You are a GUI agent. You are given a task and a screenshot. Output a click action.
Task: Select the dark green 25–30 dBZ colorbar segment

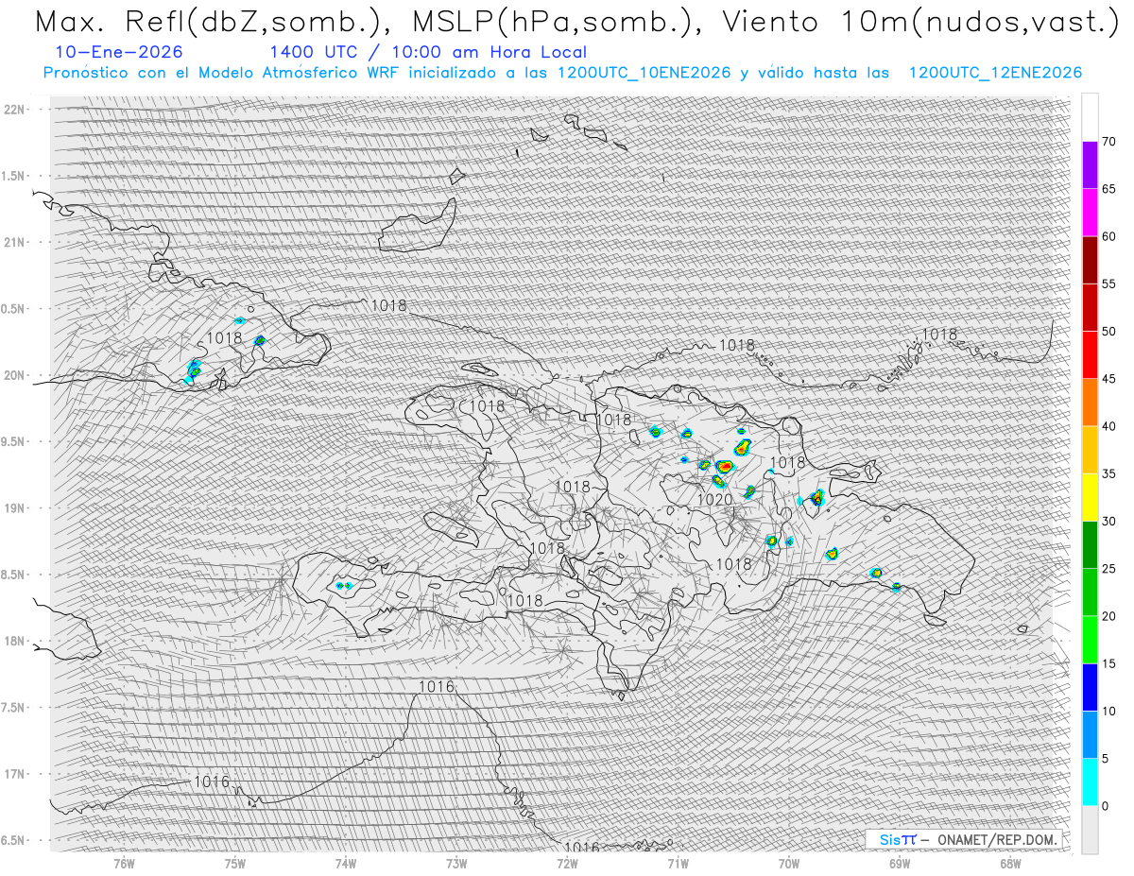tap(1090, 544)
